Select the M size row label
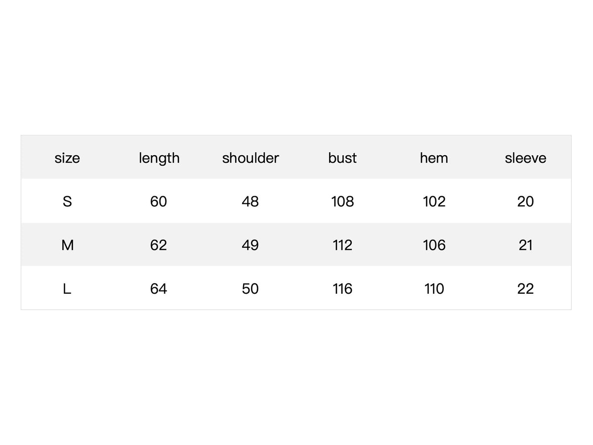The height and width of the screenshot is (445, 593). pyautogui.click(x=67, y=245)
